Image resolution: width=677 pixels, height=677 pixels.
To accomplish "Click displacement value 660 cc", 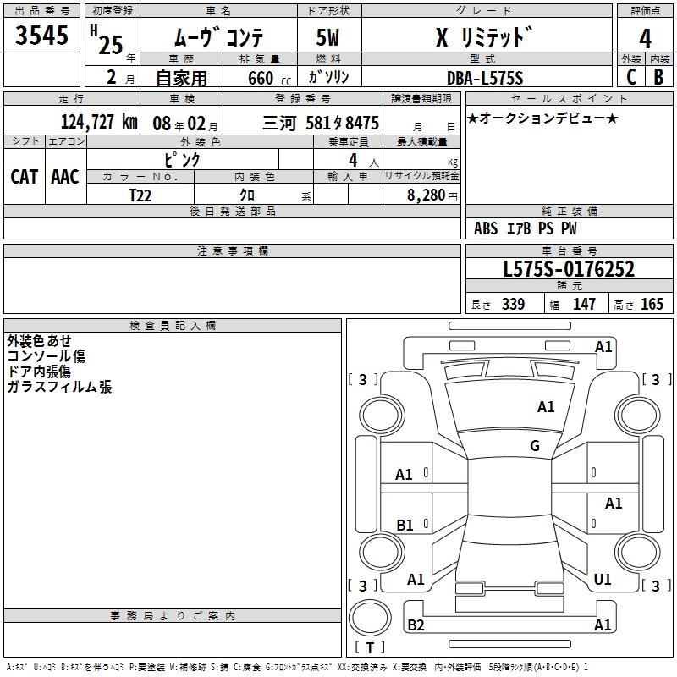I will click(x=269, y=78).
